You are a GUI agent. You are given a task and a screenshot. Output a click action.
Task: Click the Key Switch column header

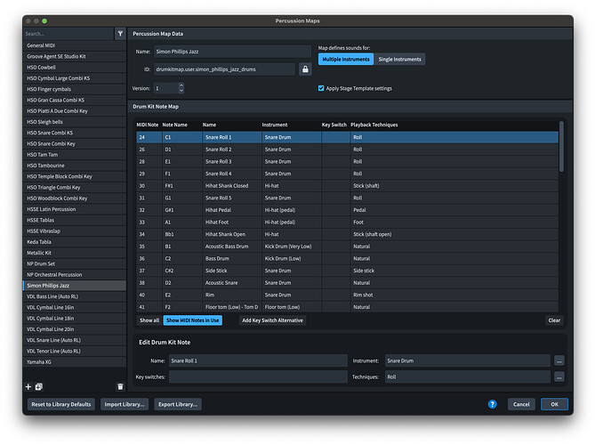tap(334, 125)
